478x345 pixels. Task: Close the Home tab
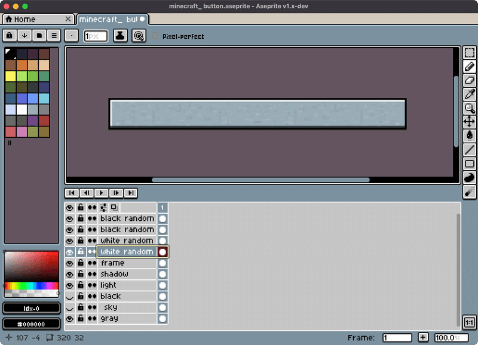pos(68,19)
